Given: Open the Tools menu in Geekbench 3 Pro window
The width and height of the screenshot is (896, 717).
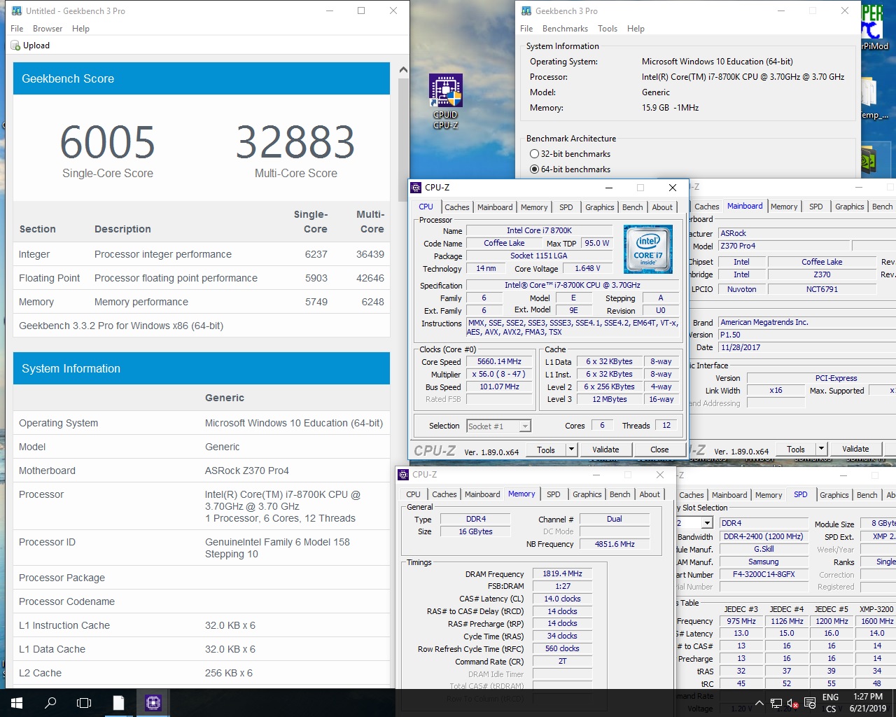Looking at the screenshot, I should pyautogui.click(x=608, y=29).
